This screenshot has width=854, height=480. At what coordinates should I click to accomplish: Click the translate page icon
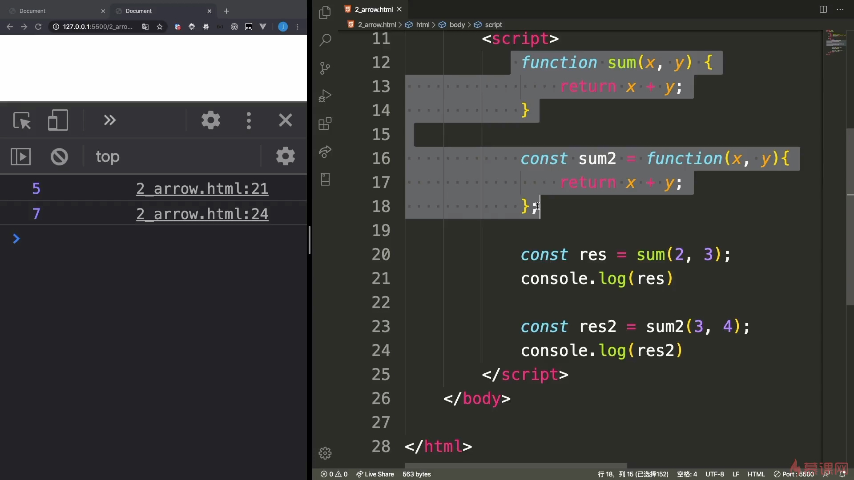[x=145, y=27]
